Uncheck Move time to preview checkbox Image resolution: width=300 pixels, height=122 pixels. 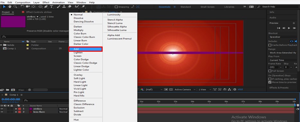click(270, 82)
